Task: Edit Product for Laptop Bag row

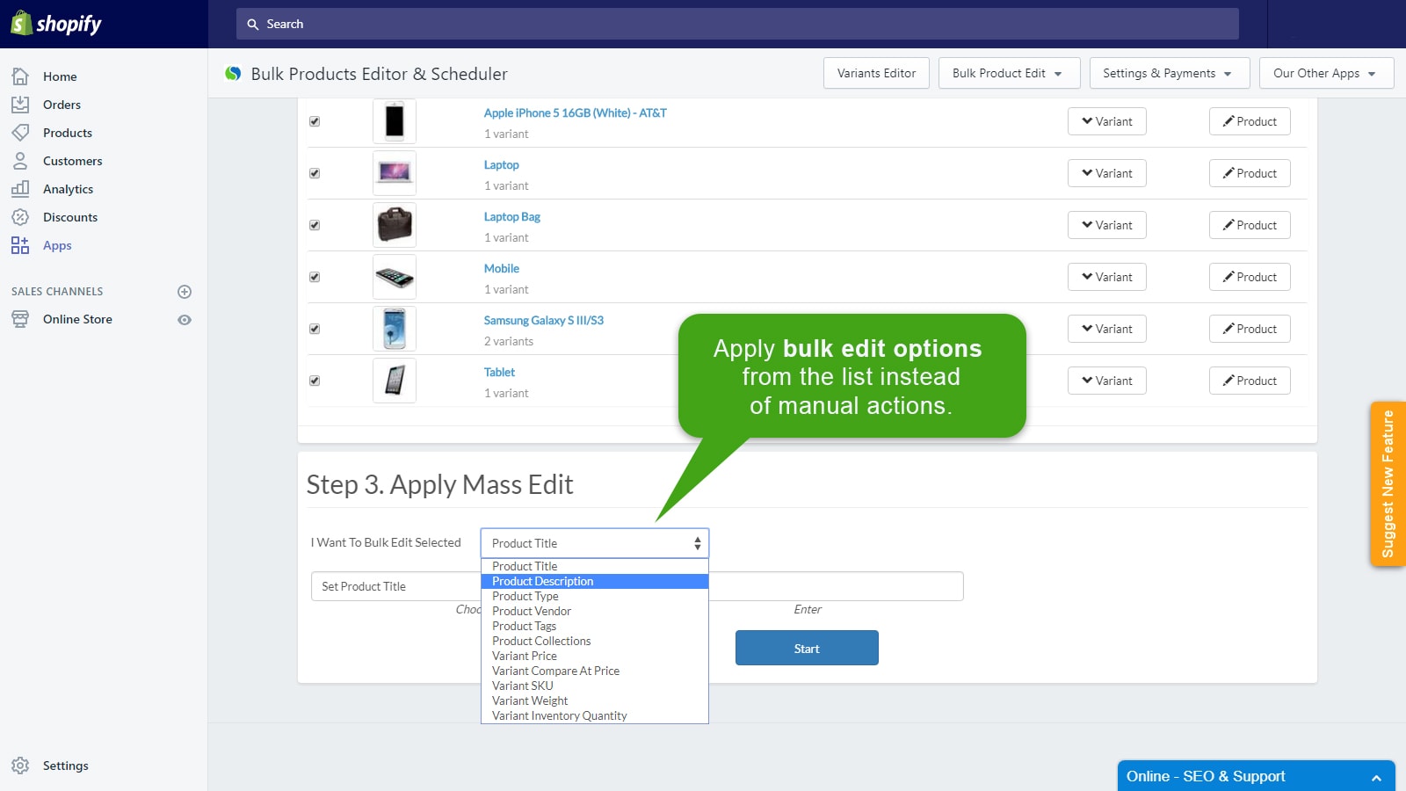Action: pos(1250,225)
